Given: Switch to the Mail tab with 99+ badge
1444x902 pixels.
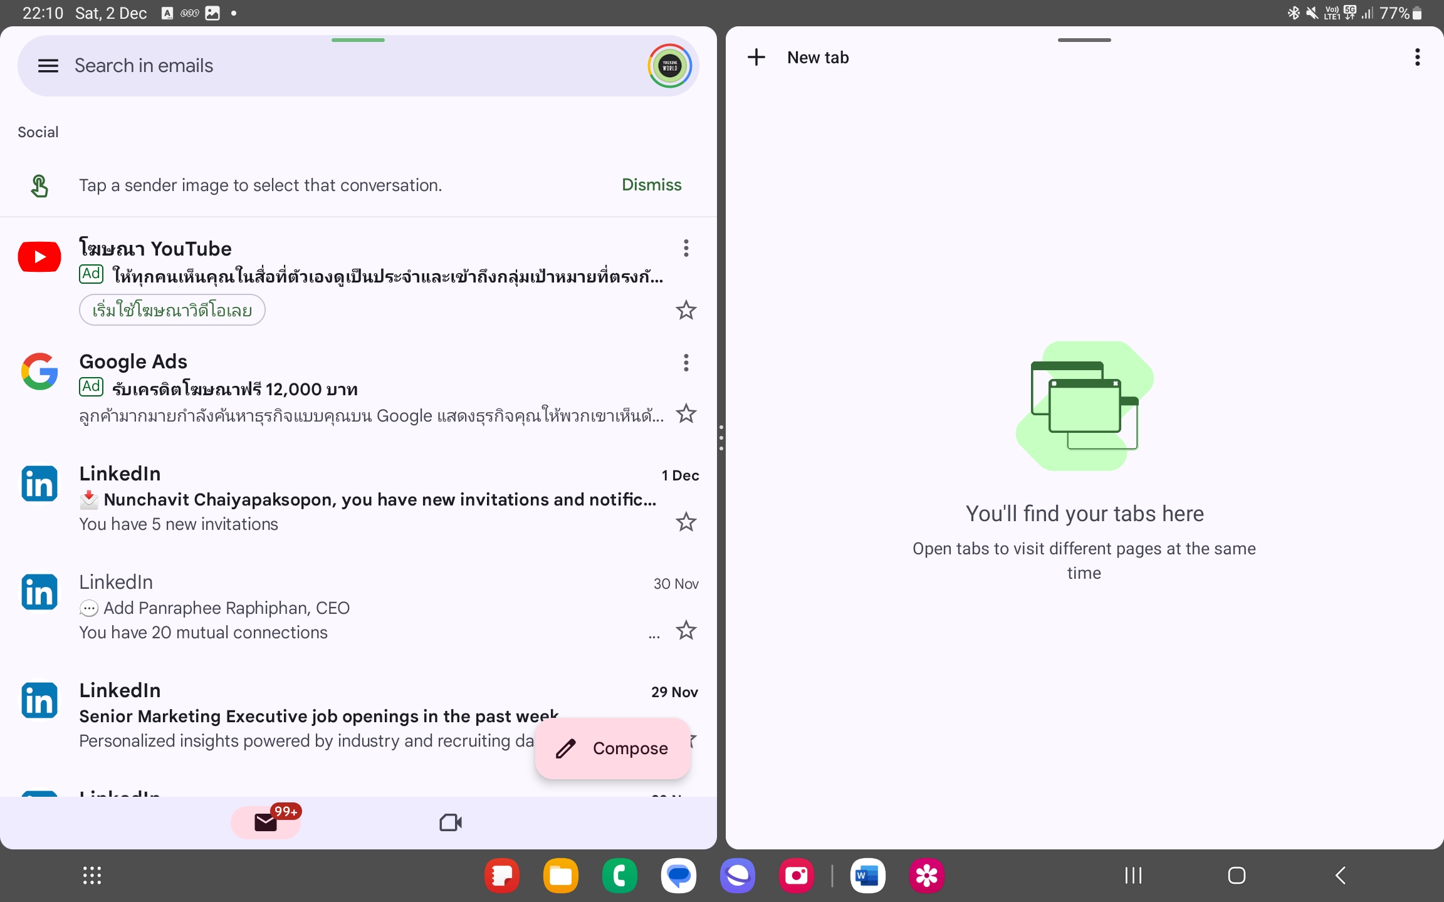Looking at the screenshot, I should pyautogui.click(x=266, y=822).
